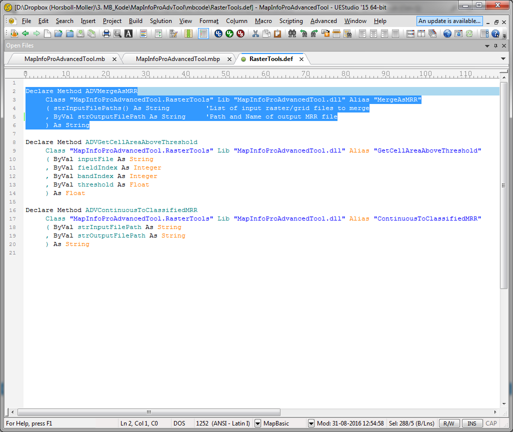This screenshot has width=513, height=432.
Task: Close the Open Files panel
Action: coord(504,46)
